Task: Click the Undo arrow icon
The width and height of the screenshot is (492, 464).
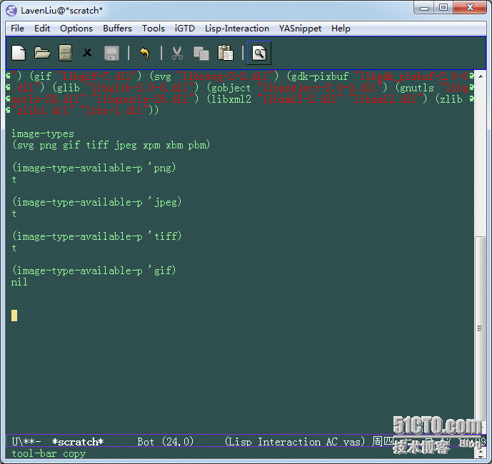Action: coord(144,53)
